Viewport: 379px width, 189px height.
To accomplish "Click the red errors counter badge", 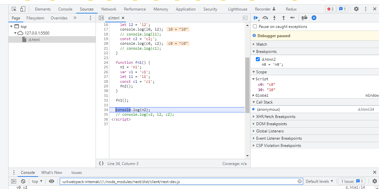I will click(330, 9).
